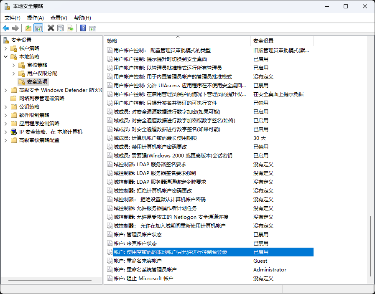Open the 查看(V) menu
Image resolution: width=375 pixels, height=294 pixels.
tap(58, 18)
